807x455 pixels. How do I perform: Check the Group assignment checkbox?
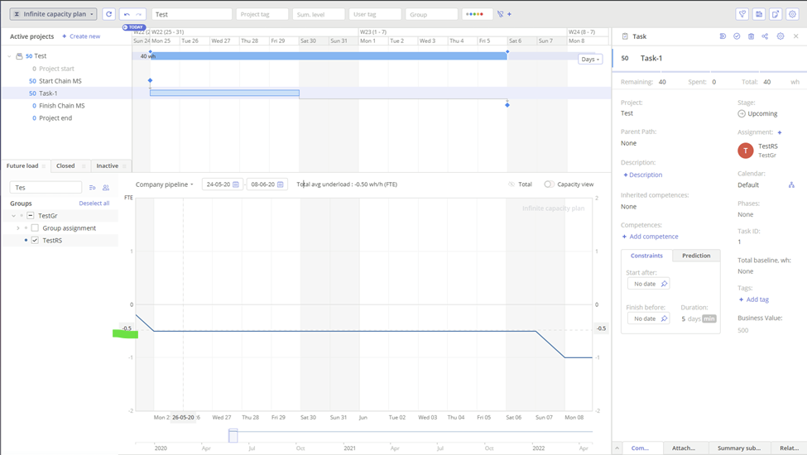tap(35, 228)
